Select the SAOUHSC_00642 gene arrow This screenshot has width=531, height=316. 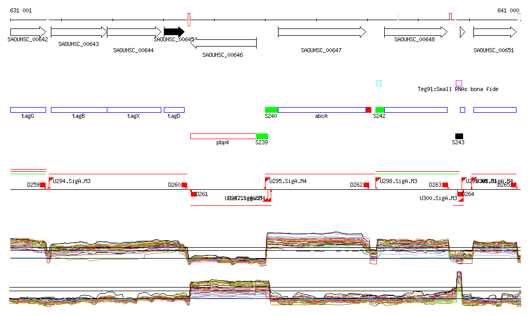click(x=28, y=32)
